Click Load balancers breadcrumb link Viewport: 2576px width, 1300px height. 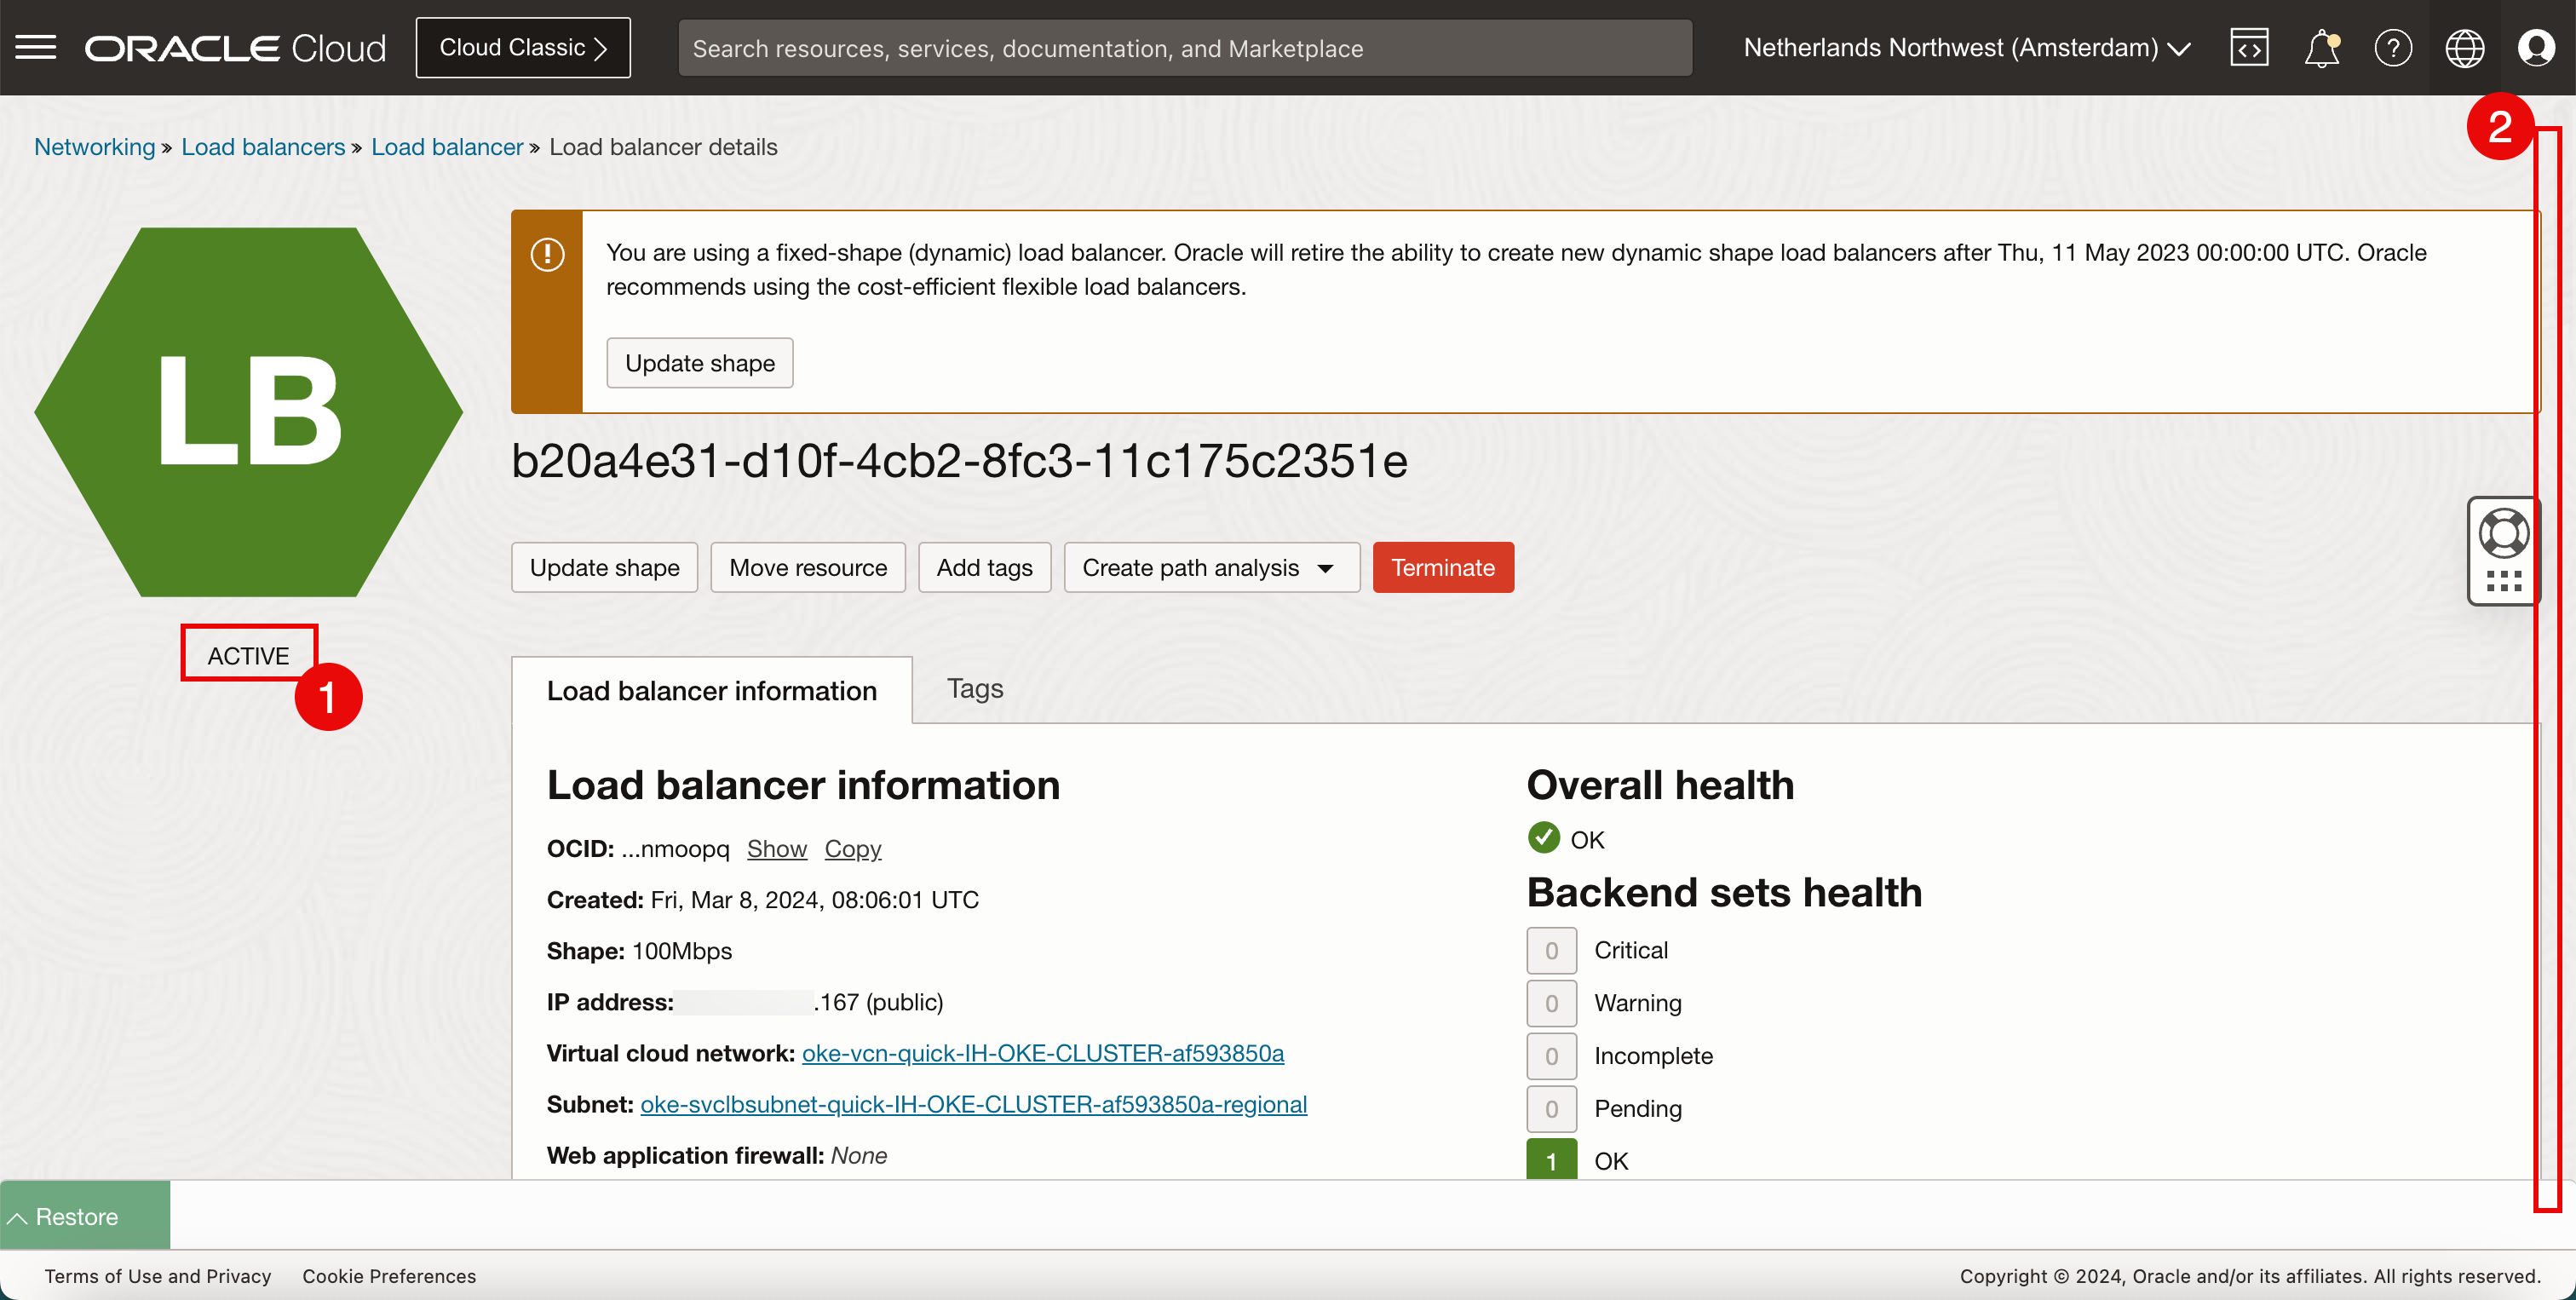263,147
